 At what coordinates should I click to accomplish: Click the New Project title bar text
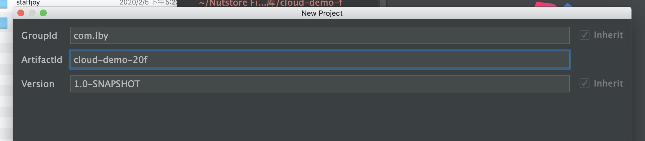click(322, 13)
